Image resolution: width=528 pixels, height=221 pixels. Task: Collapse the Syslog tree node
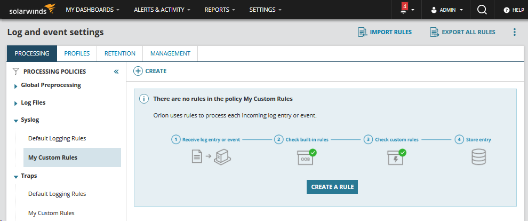tap(15, 121)
